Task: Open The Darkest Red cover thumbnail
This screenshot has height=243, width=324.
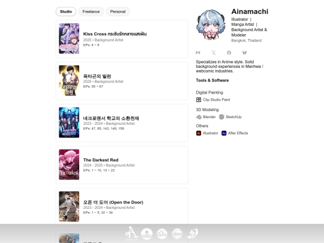Action: tap(69, 164)
